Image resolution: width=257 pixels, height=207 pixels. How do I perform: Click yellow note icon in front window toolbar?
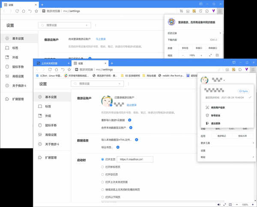tap(233, 70)
